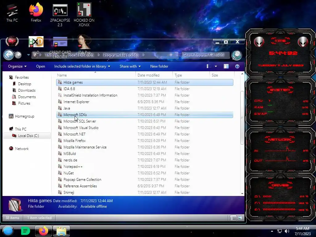
Task: Select the Reference Assemblies folder
Action: point(145,186)
